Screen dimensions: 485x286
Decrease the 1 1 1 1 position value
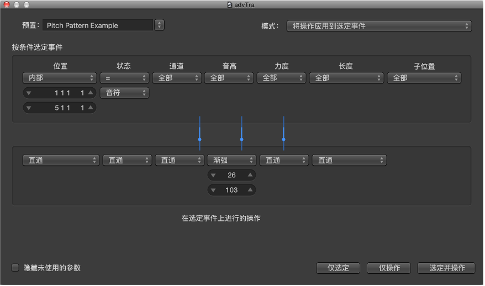[29, 93]
